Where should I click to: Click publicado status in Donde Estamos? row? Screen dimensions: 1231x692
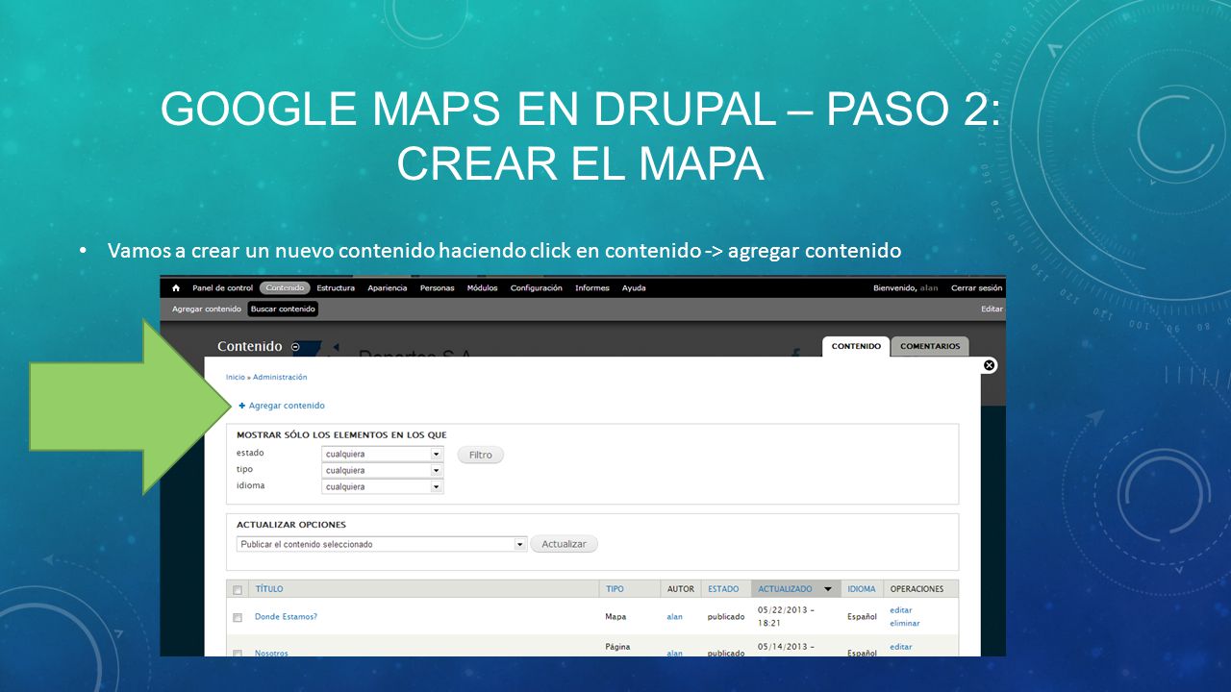tap(726, 617)
